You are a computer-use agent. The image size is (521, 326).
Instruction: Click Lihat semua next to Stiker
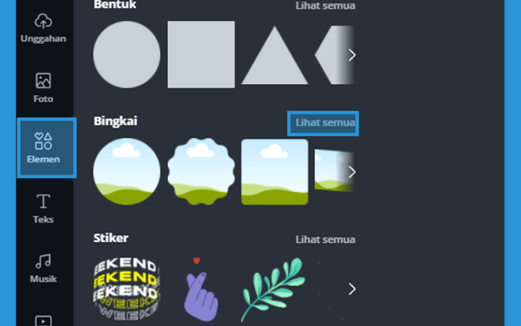click(325, 239)
